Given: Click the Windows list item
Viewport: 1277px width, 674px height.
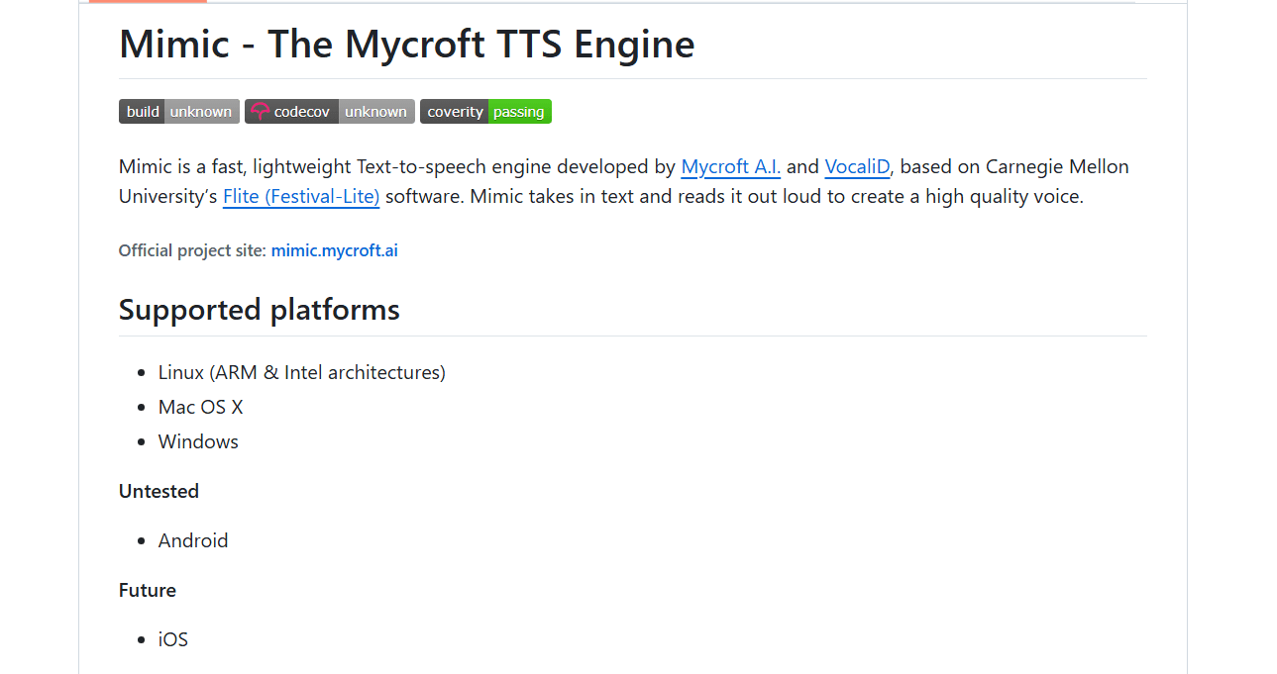Looking at the screenshot, I should click(198, 441).
